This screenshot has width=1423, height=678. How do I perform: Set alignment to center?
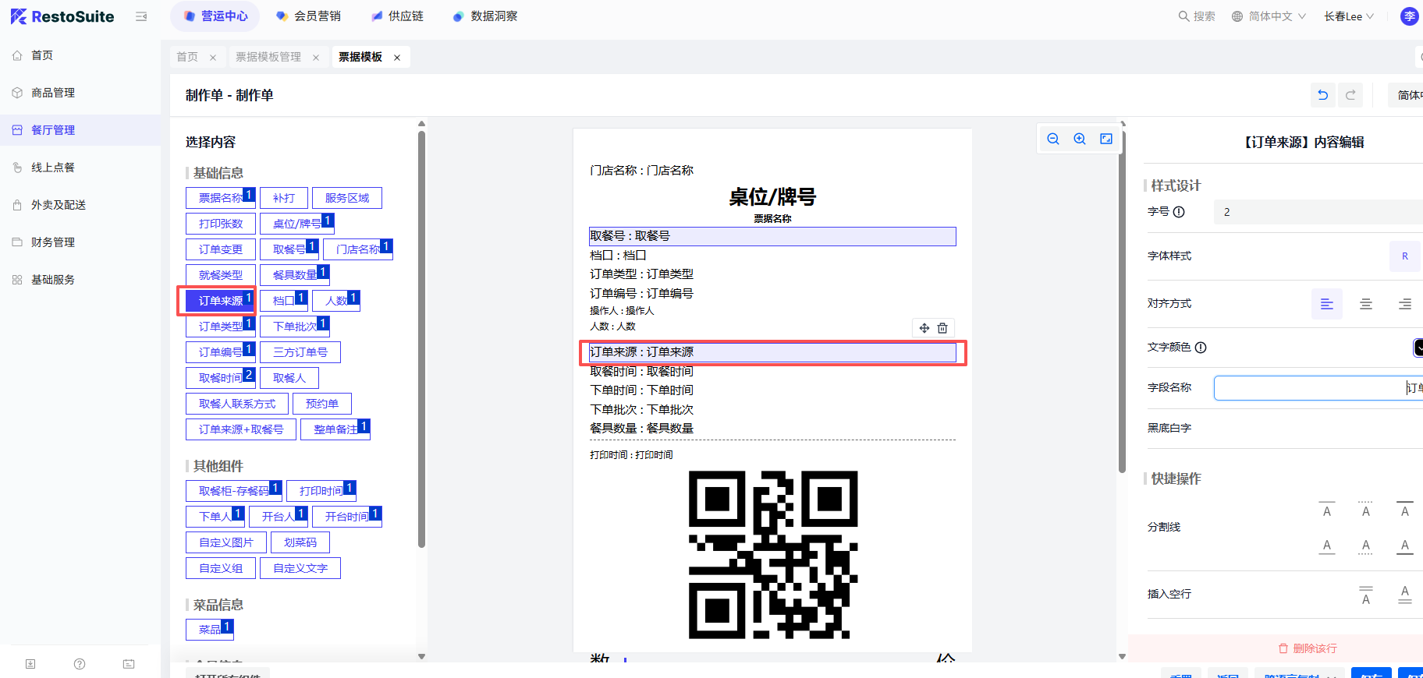click(1366, 304)
